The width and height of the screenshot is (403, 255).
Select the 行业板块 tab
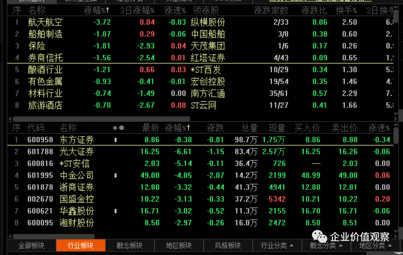point(80,245)
